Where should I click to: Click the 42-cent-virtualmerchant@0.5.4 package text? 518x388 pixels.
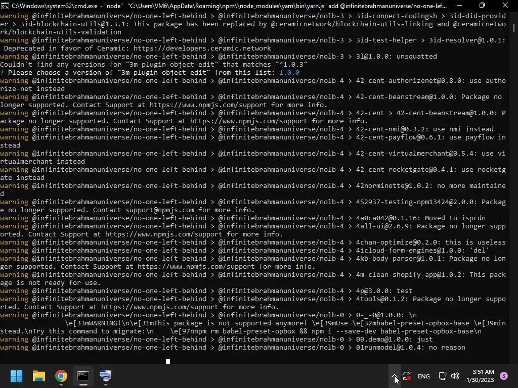pyautogui.click(x=415, y=154)
